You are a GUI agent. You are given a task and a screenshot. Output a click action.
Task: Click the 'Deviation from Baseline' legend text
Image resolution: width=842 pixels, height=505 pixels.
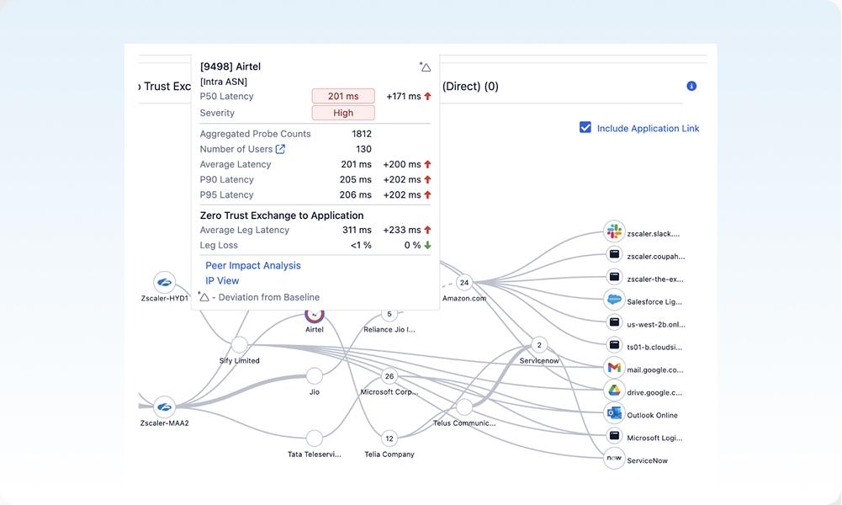click(x=269, y=297)
